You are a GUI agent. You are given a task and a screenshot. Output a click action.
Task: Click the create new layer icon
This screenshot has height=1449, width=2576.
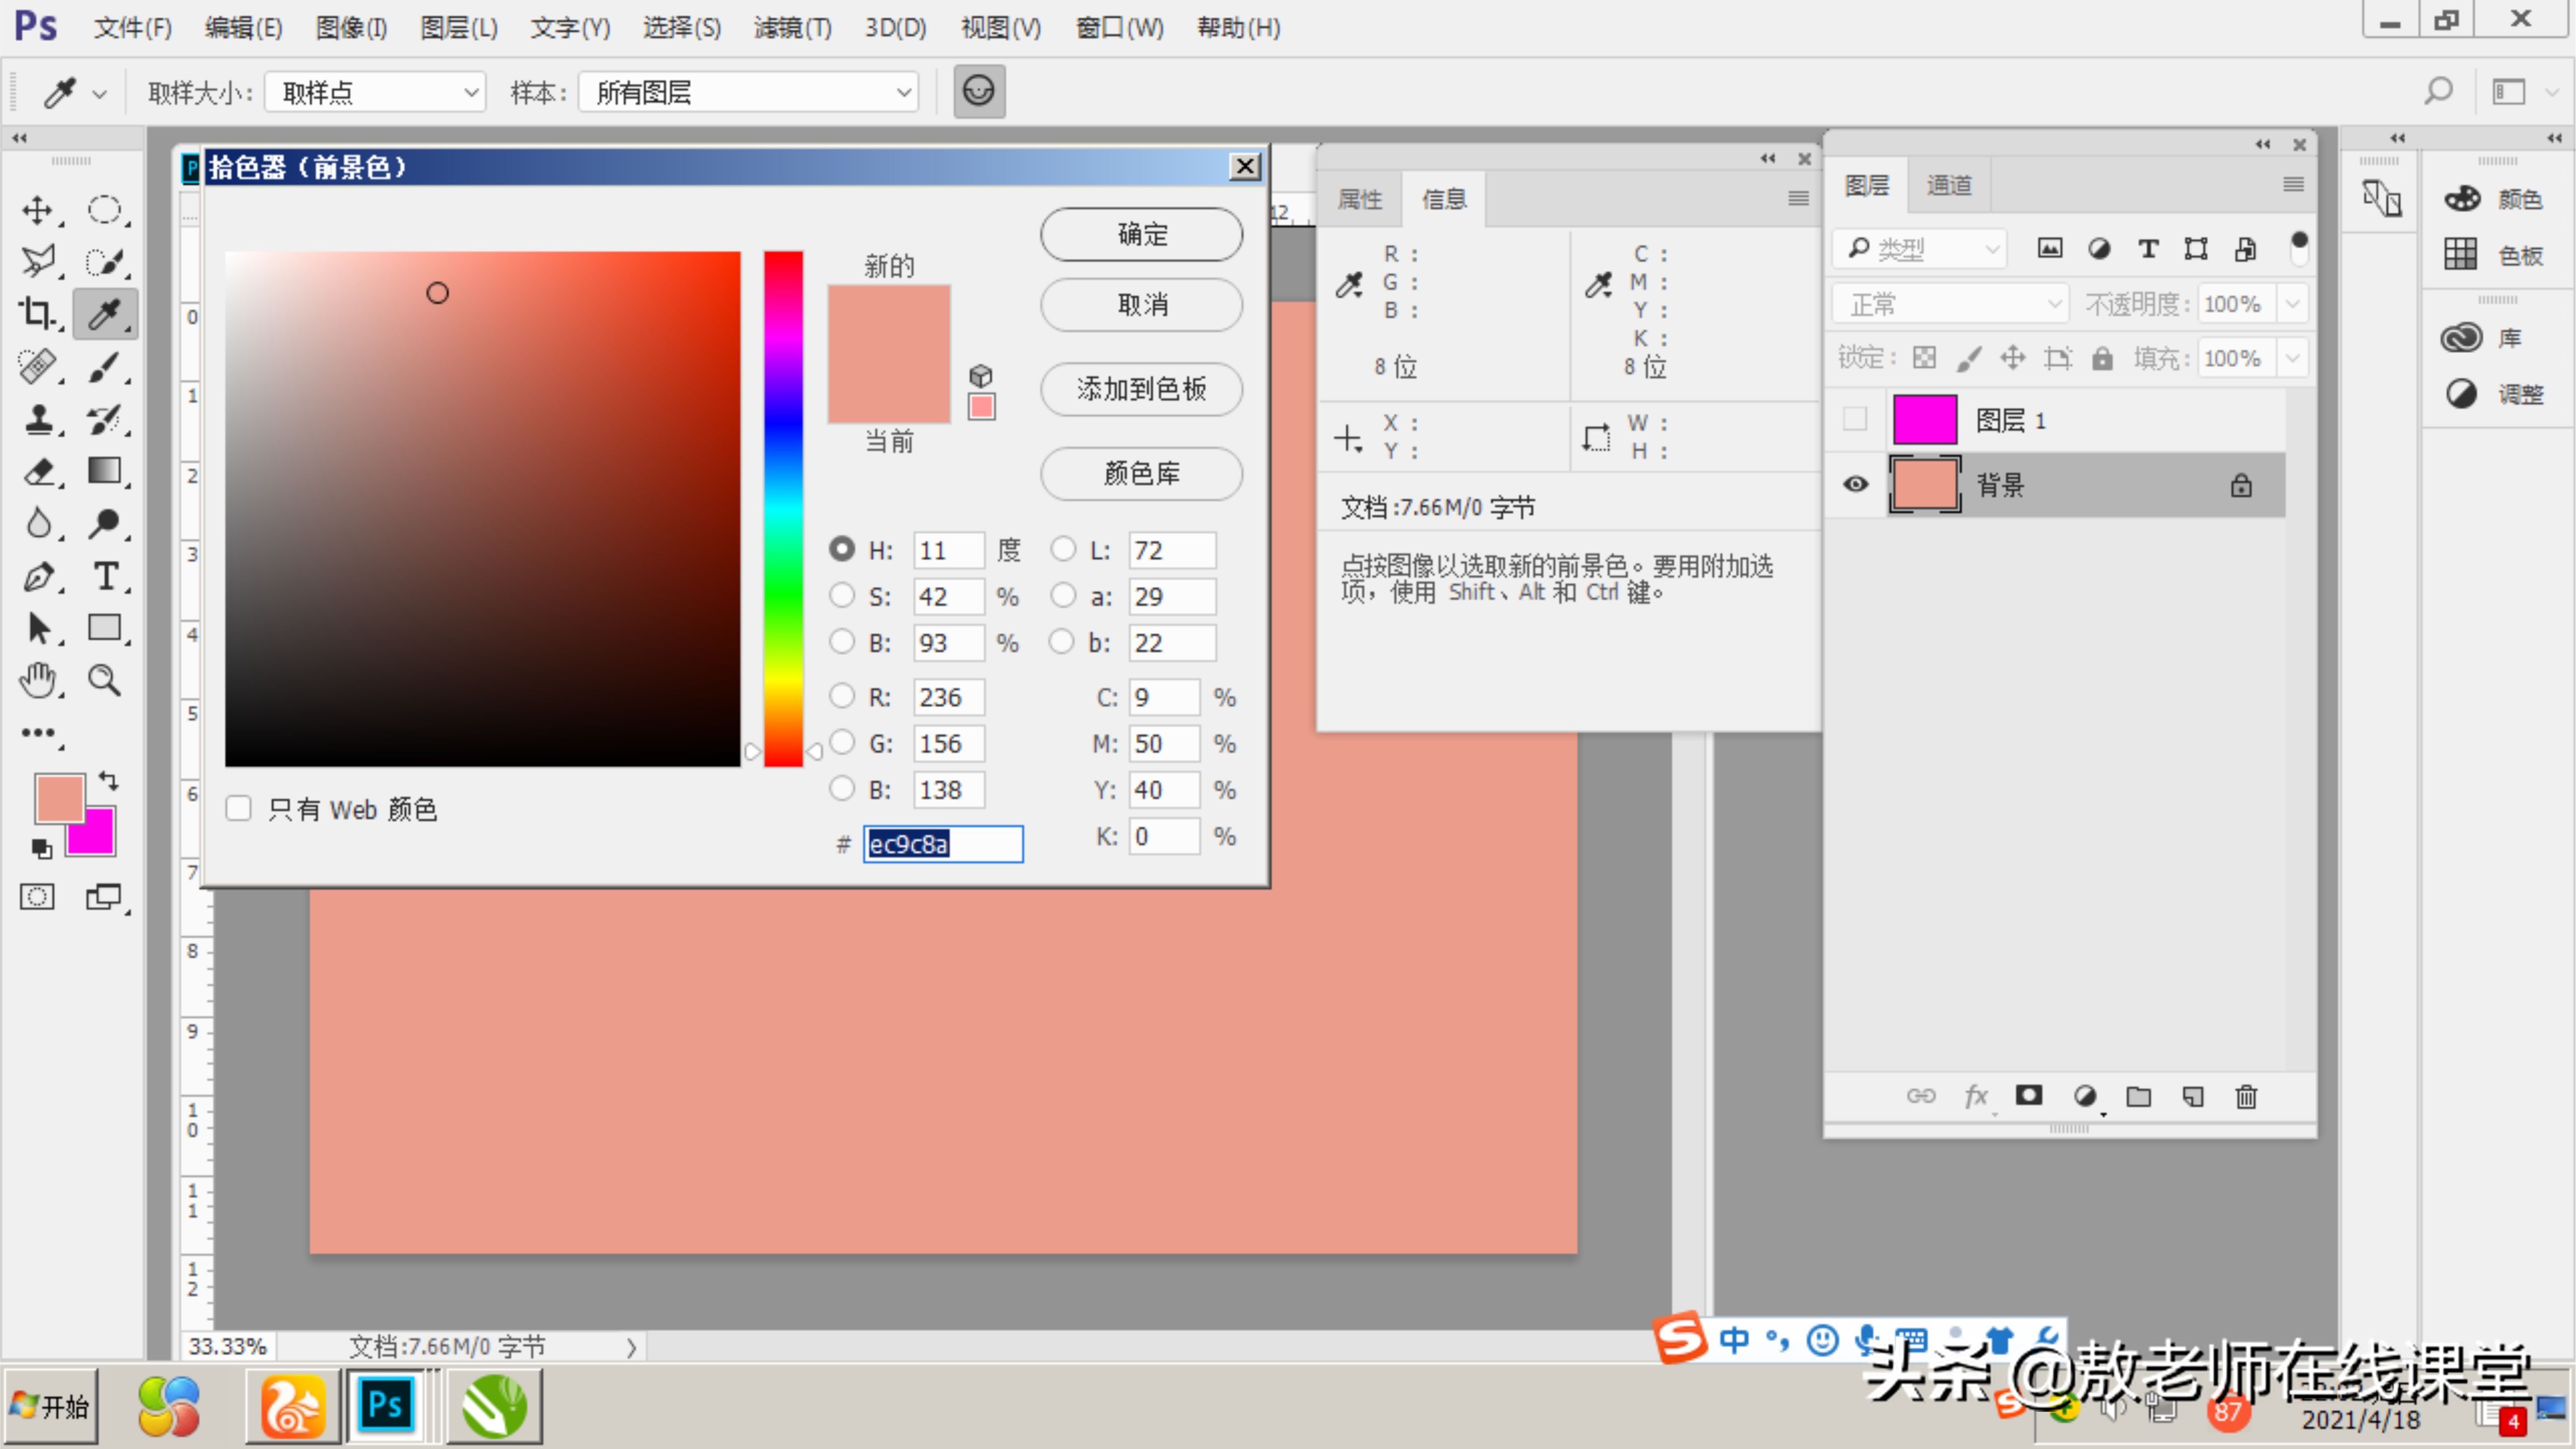click(x=2192, y=1097)
